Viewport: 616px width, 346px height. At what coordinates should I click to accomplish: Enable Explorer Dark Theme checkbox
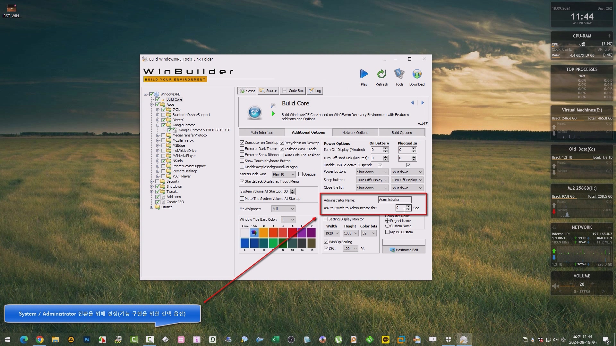coord(242,149)
